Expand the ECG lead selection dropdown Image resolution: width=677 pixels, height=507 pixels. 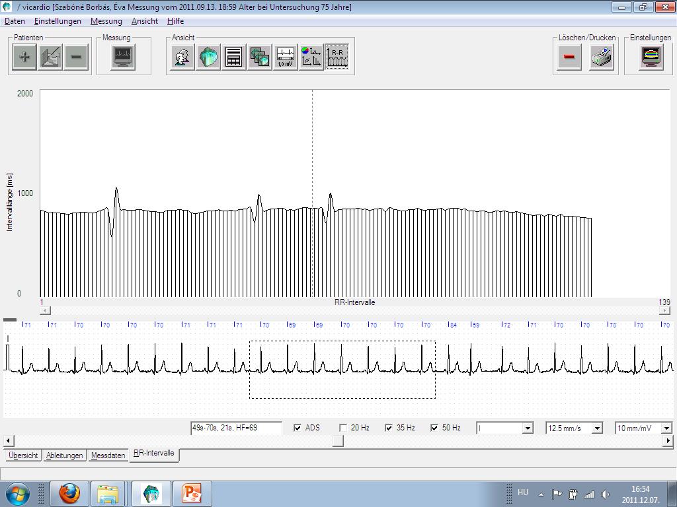(x=527, y=428)
